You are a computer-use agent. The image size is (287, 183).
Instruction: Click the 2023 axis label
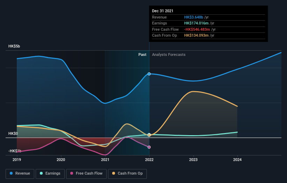[193, 160]
